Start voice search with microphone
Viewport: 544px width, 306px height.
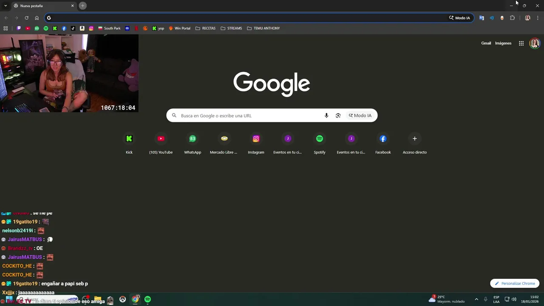click(326, 116)
